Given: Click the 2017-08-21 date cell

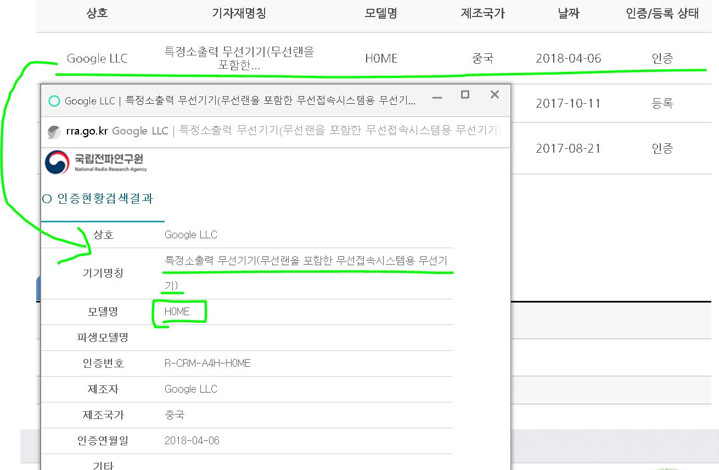Looking at the screenshot, I should [x=569, y=148].
